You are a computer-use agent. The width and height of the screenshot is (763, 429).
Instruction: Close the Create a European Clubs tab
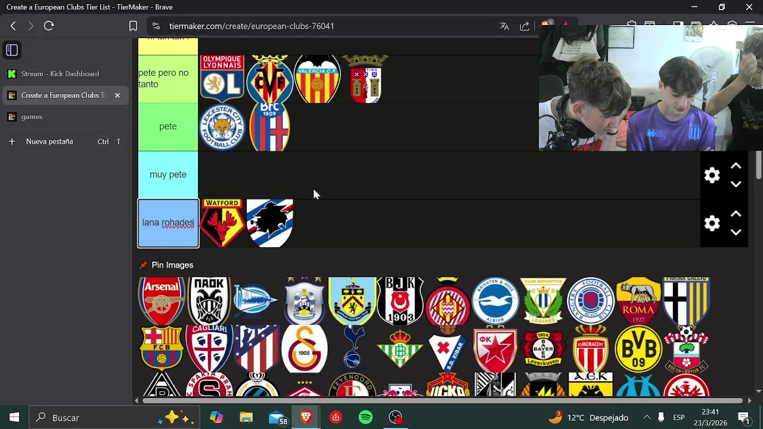point(117,95)
